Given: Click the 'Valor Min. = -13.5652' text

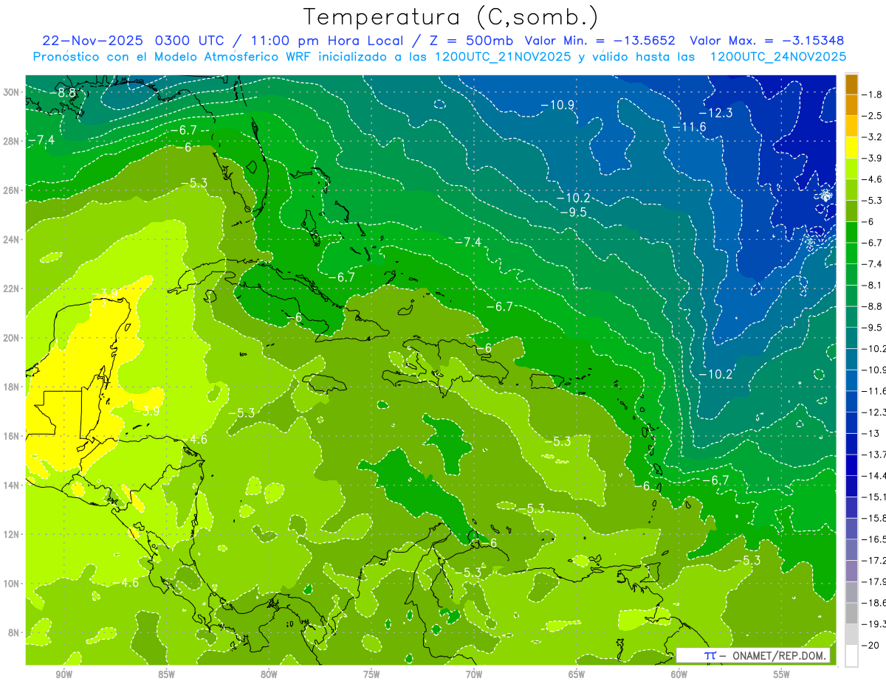Looking at the screenshot, I should pyautogui.click(x=600, y=41).
